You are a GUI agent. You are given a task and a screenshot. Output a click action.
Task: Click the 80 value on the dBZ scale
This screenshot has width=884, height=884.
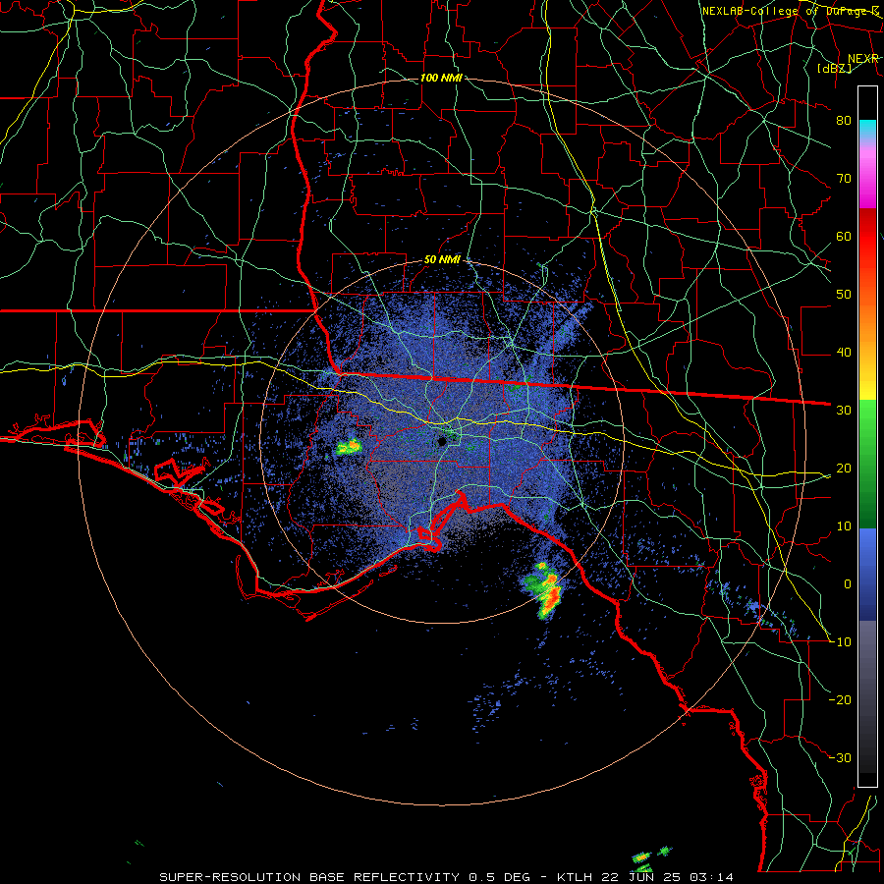pos(844,121)
